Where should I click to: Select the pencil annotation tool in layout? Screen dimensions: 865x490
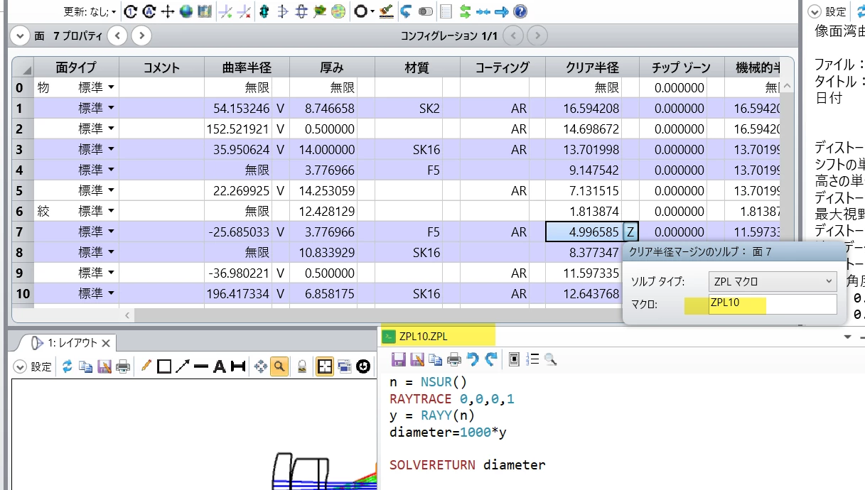(x=146, y=366)
